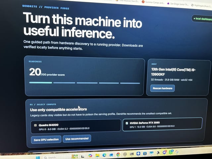Open Summer Camps and... bookmark
Screen dimensions: 212x159
[153, 2]
